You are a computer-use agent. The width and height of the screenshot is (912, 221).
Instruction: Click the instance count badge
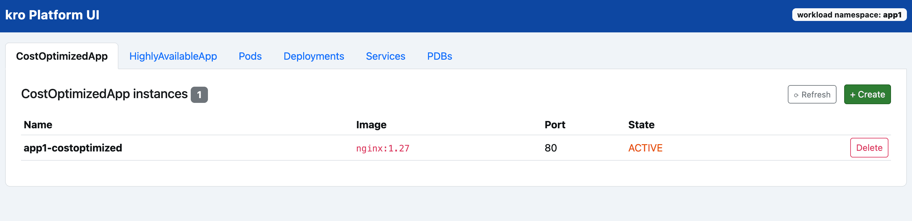199,95
